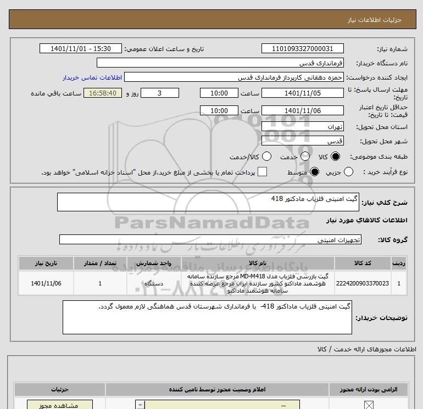
Task: Click the تعداد / مقدار column header
Action: pyautogui.click(x=100, y=263)
